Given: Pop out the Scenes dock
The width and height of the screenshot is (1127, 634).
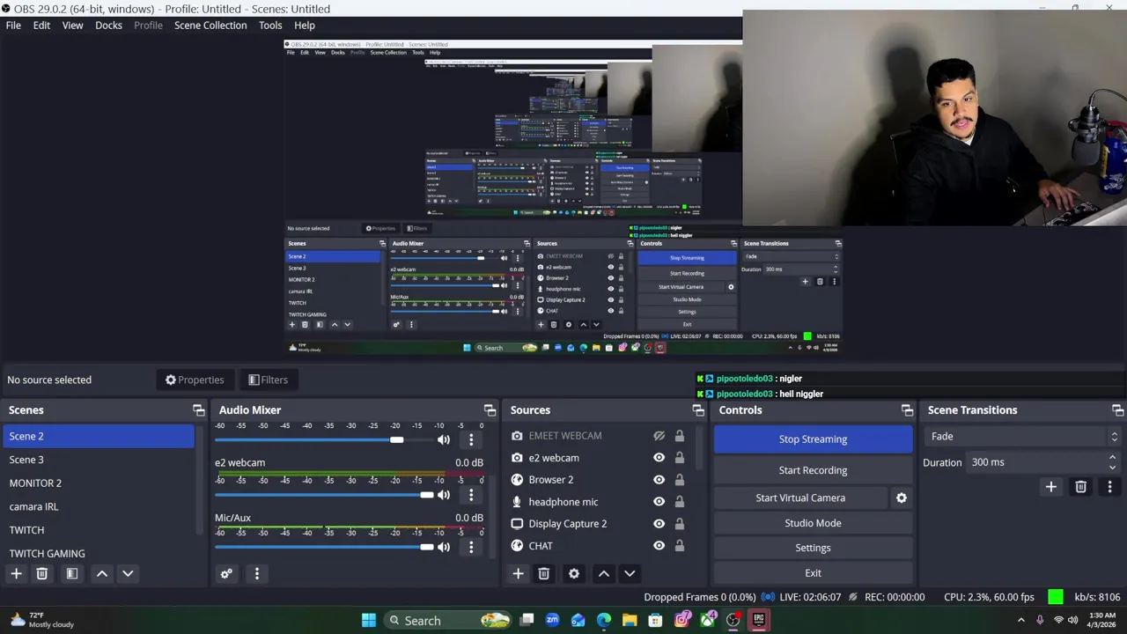Looking at the screenshot, I should pos(198,410).
